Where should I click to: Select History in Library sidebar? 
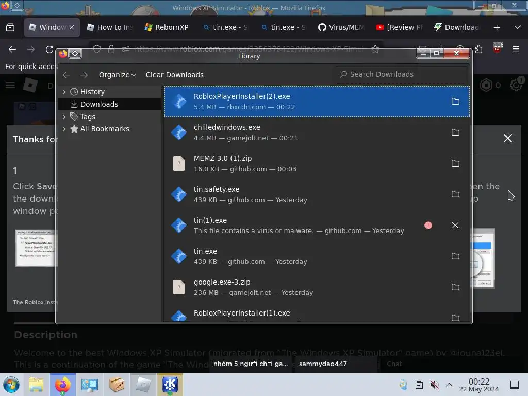[x=109, y=92]
